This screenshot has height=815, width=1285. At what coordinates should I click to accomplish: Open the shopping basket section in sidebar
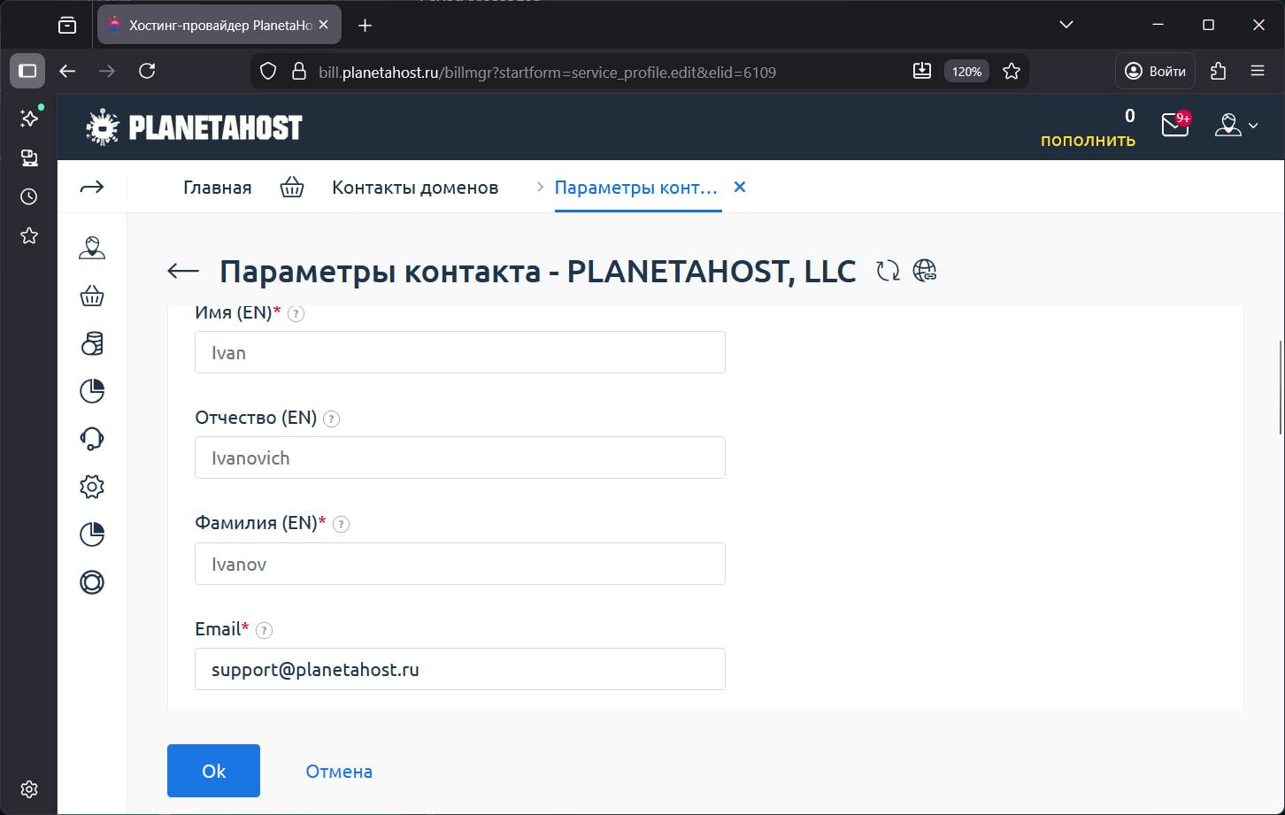(x=91, y=296)
